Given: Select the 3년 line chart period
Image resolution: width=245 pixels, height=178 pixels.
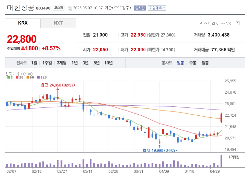Looking at the screenshot, I should (x=85, y=63).
